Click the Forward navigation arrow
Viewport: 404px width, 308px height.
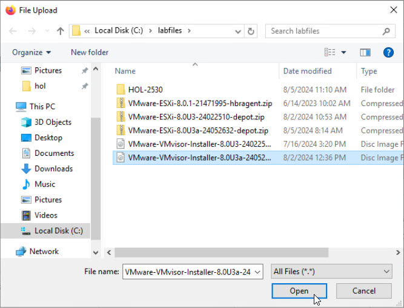32,31
